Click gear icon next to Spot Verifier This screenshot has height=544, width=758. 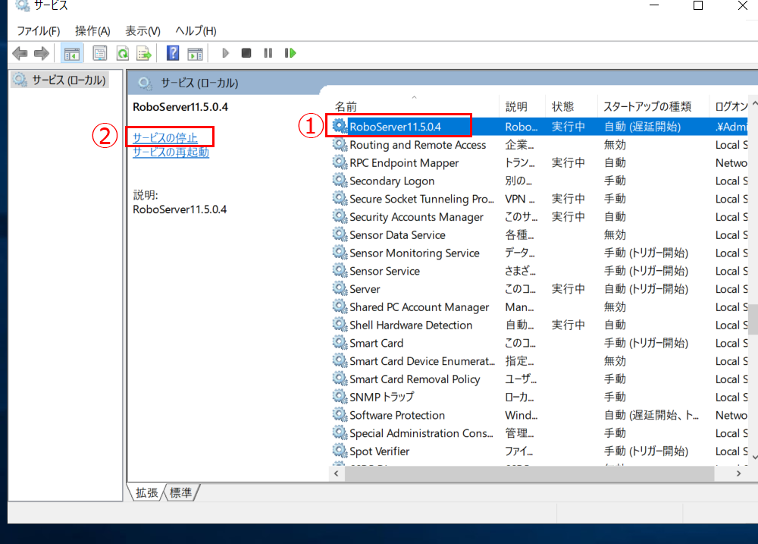coord(340,451)
